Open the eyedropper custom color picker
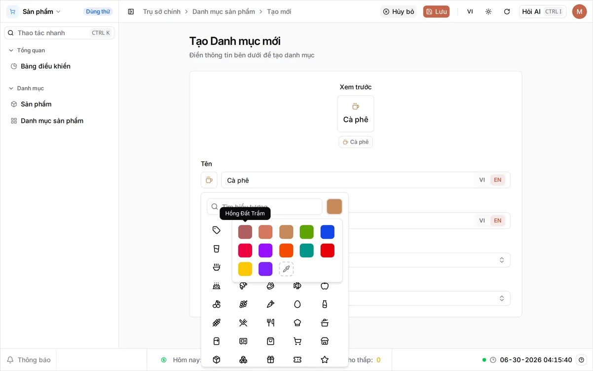This screenshot has width=593, height=371. [286, 269]
